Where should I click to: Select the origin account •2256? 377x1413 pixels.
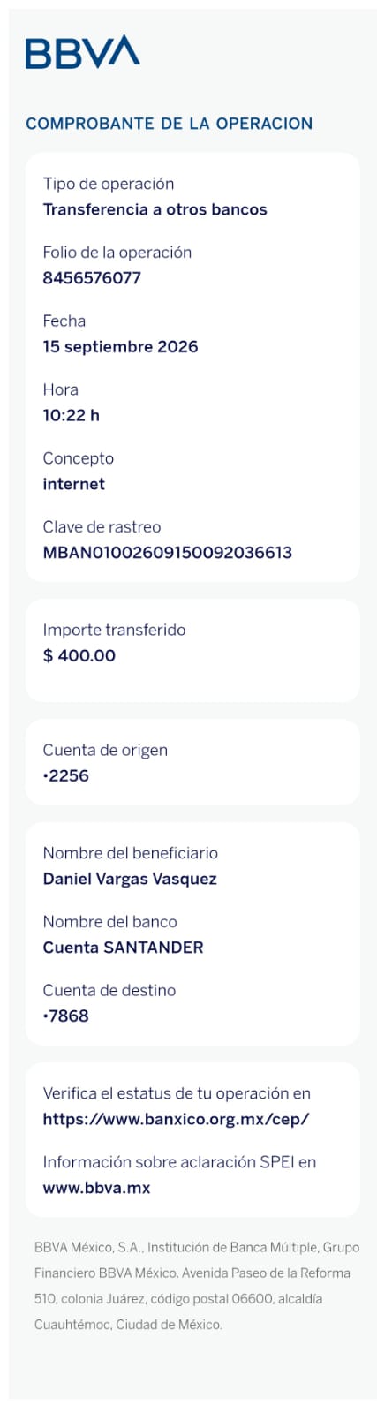[x=66, y=776]
